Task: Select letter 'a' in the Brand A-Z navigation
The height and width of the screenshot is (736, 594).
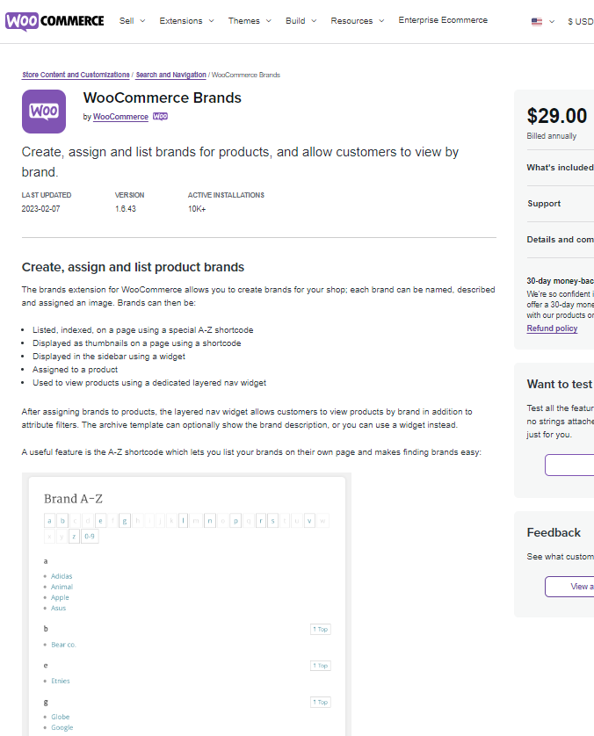Action: coord(50,520)
